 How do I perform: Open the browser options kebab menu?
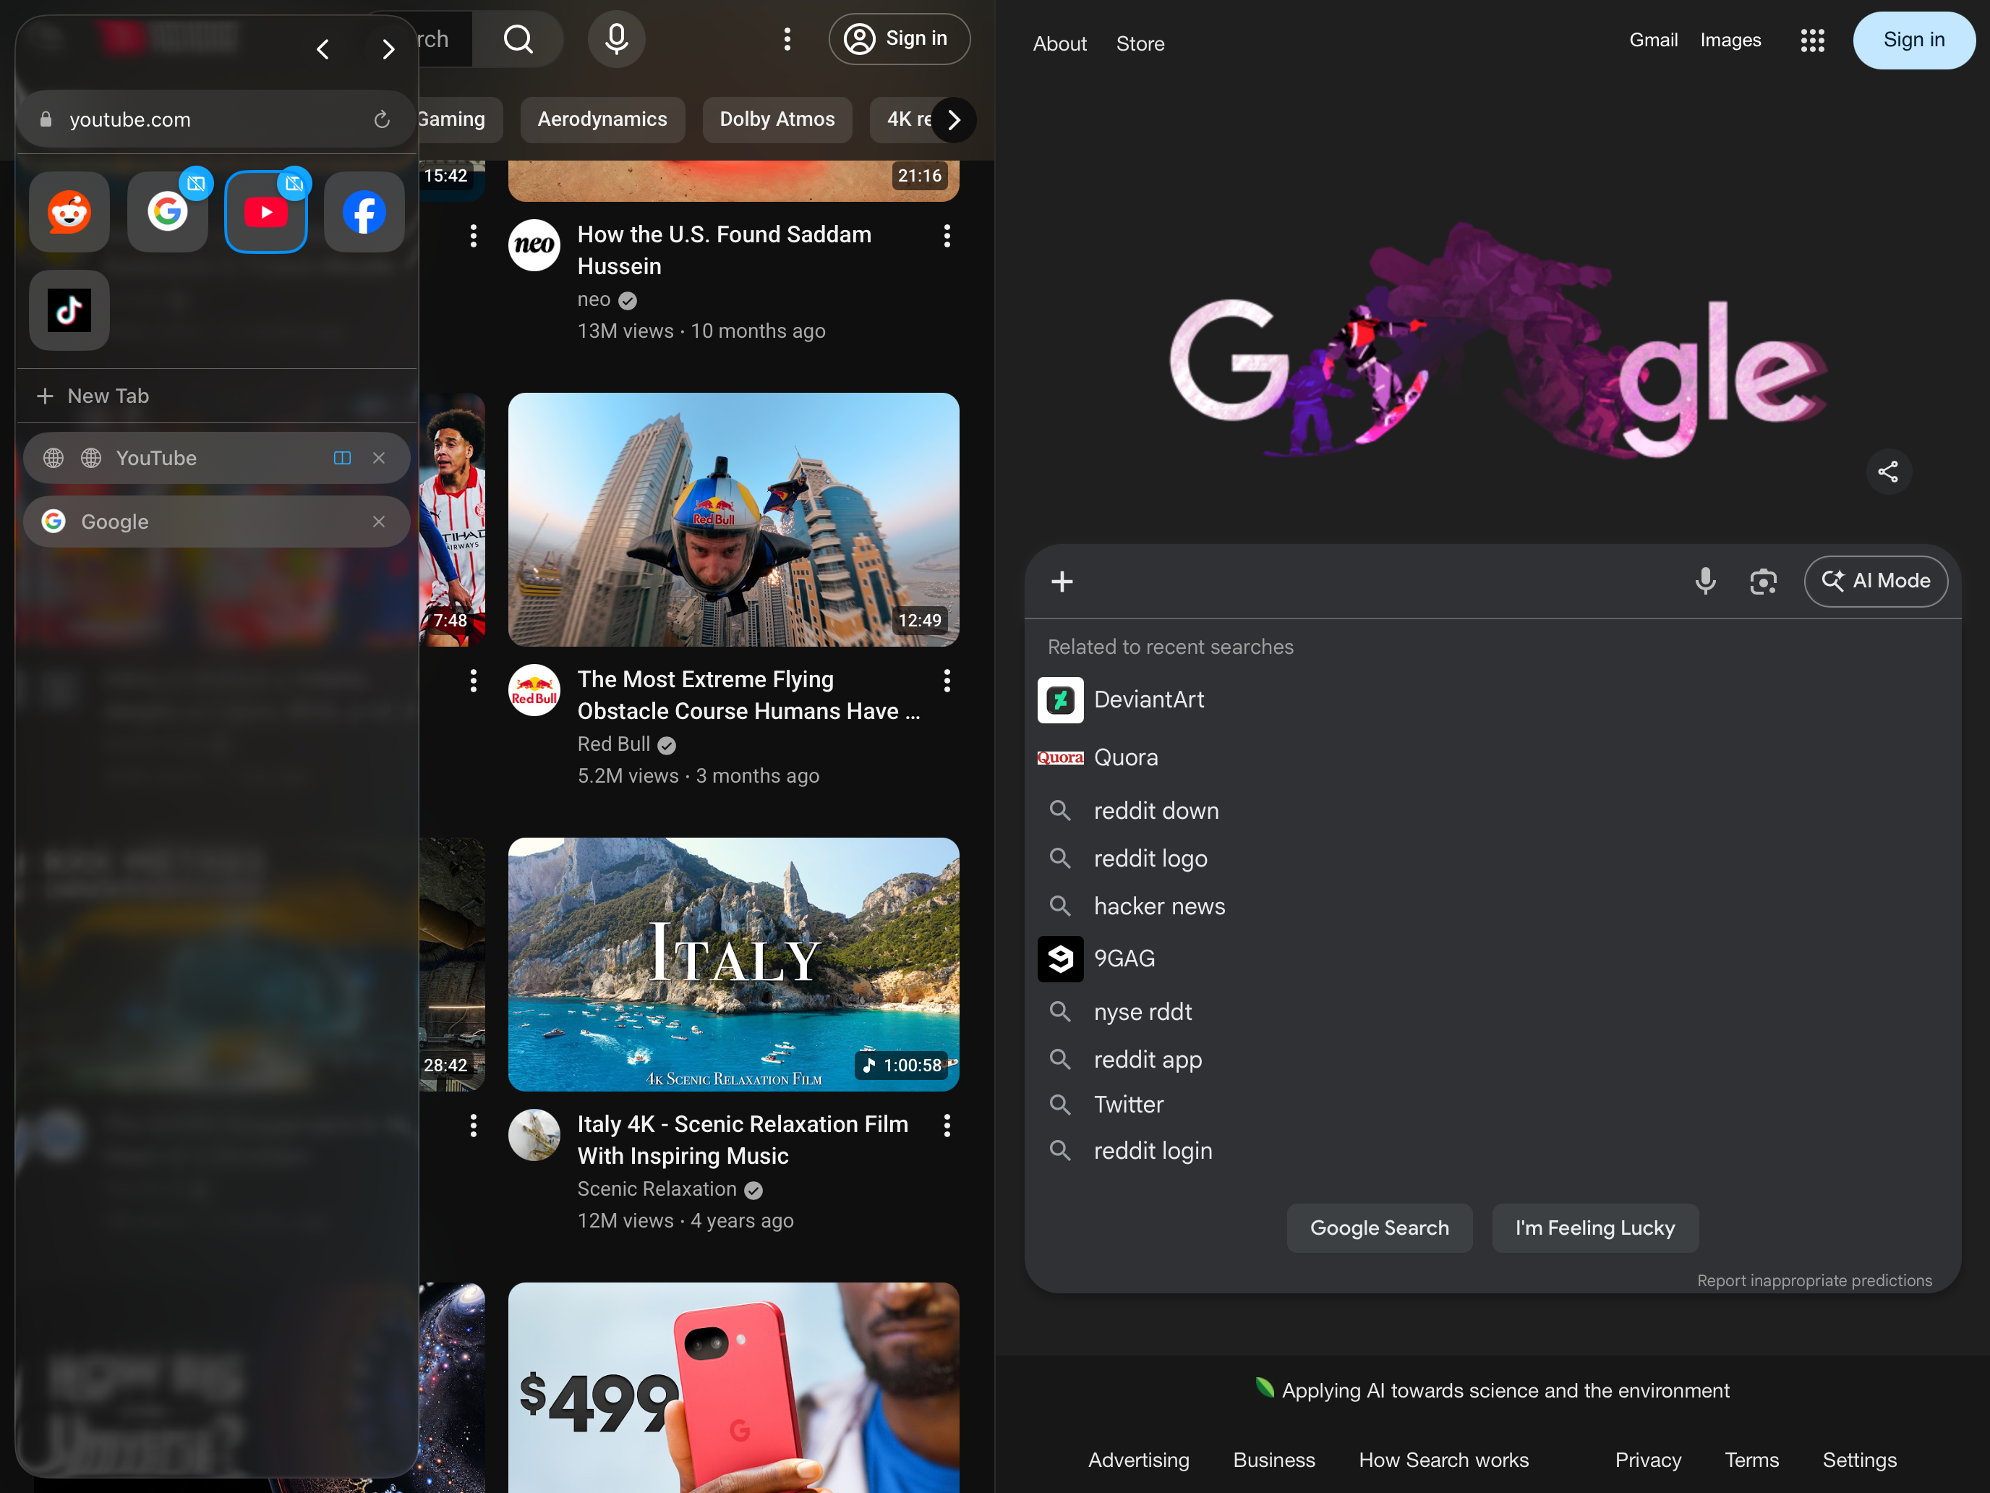click(788, 38)
